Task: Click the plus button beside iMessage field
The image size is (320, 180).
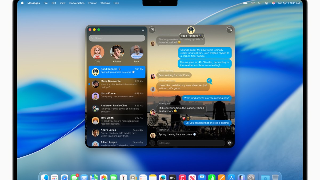Action: click(x=152, y=143)
